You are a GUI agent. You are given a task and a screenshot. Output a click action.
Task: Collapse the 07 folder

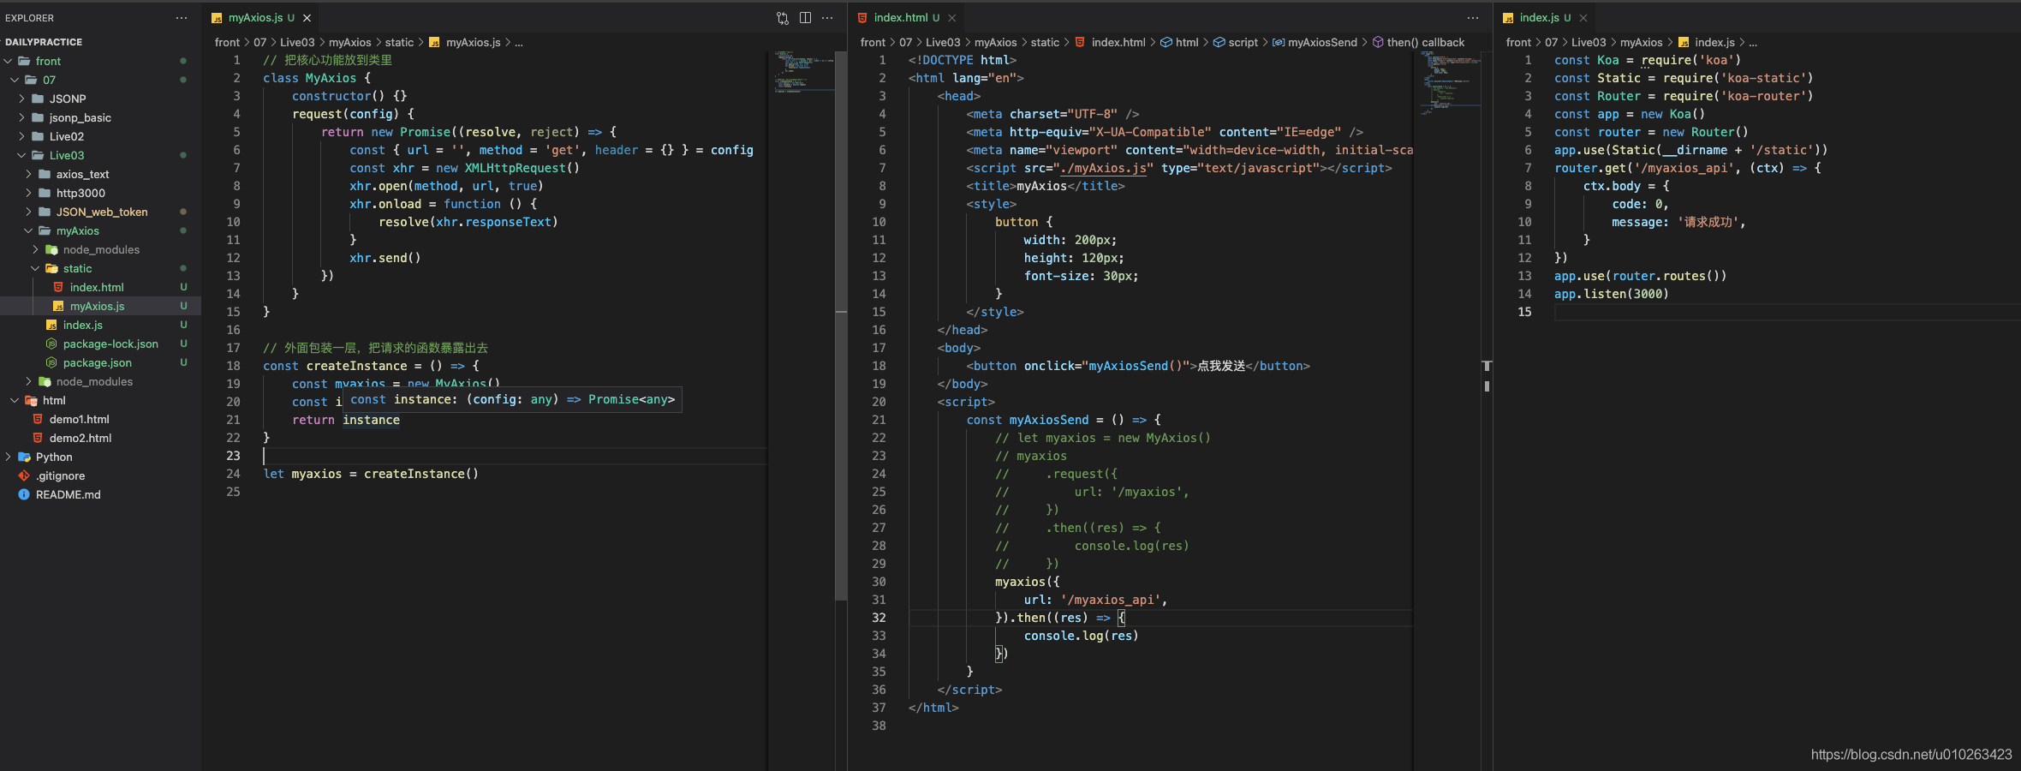tap(100, 80)
